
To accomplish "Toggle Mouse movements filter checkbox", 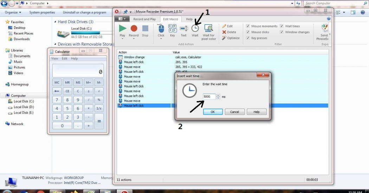I will (247, 26).
